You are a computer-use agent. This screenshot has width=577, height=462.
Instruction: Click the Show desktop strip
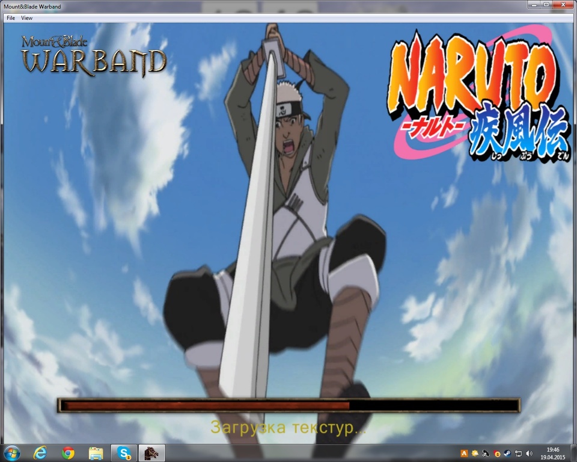coord(573,453)
